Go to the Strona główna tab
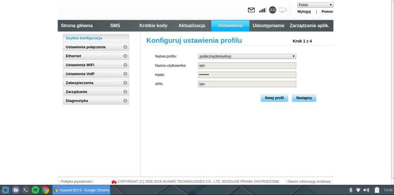The image size is (394, 195). [x=77, y=26]
